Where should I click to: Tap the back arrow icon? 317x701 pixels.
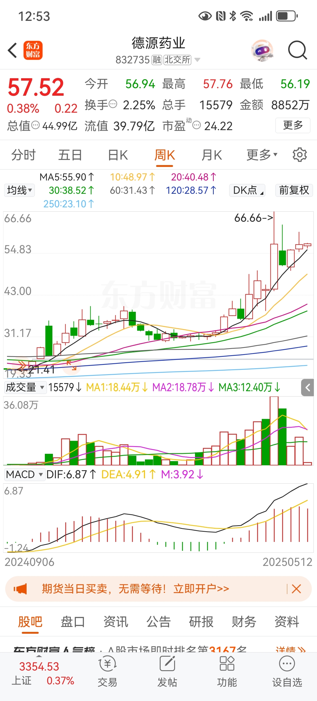coord(13,50)
